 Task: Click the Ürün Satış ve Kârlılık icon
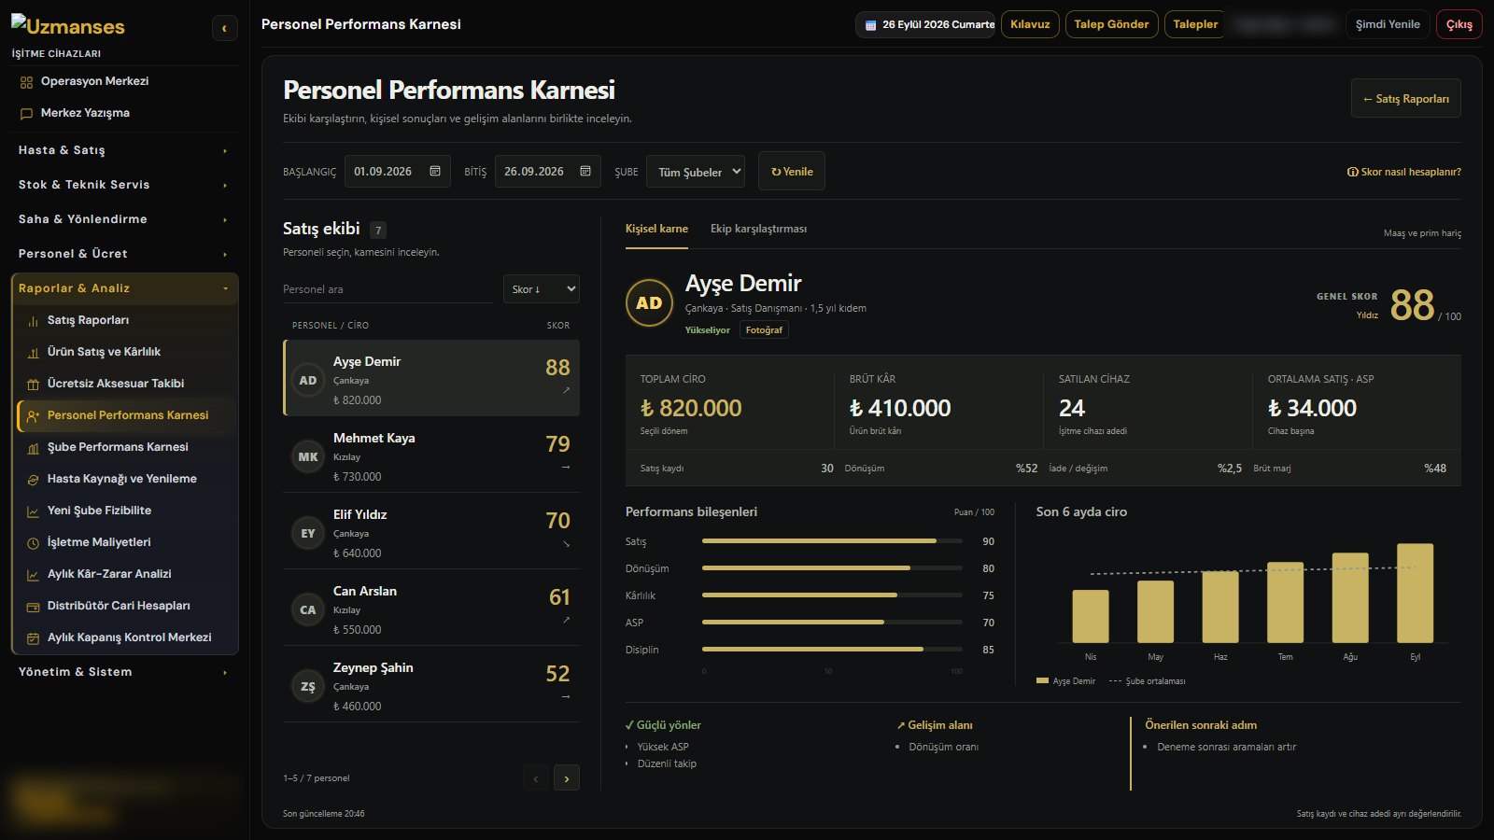(33, 353)
